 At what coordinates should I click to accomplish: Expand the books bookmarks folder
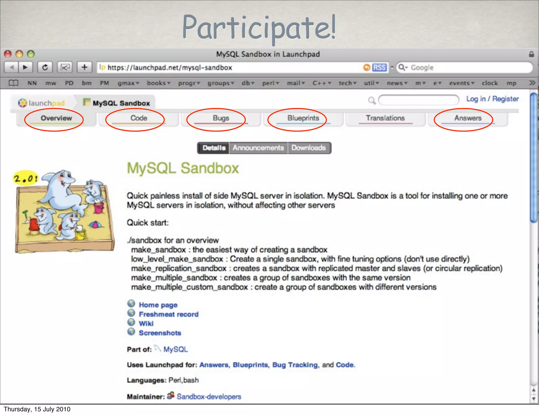click(x=159, y=83)
